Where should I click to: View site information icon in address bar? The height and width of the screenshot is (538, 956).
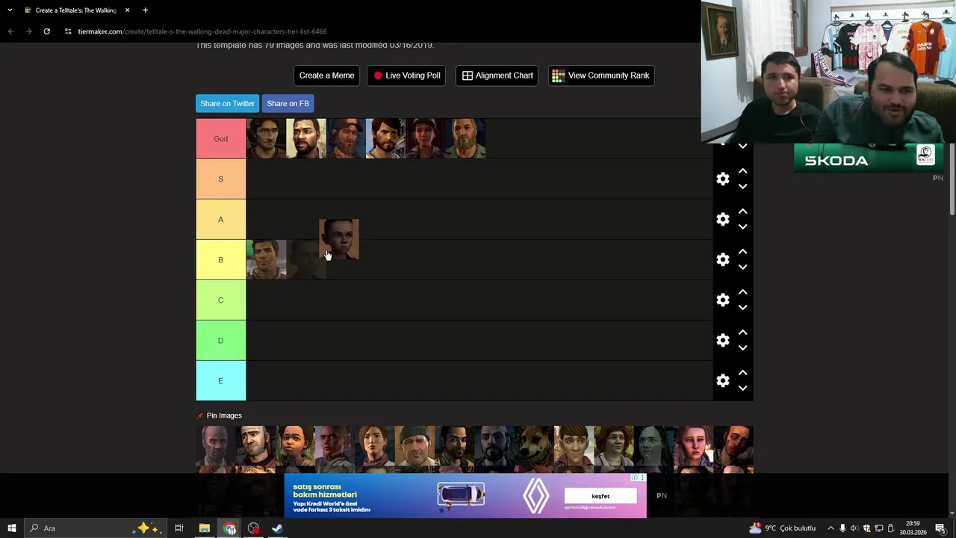[68, 31]
